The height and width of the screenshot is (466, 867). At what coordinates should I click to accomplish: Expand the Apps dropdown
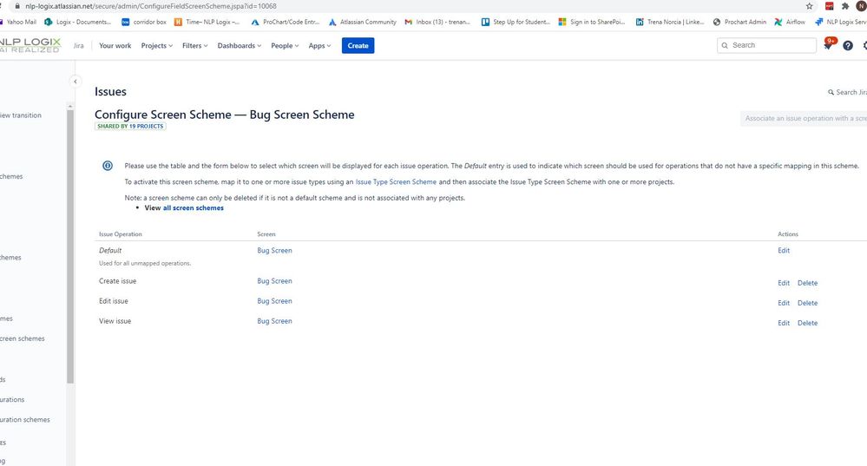pyautogui.click(x=319, y=45)
